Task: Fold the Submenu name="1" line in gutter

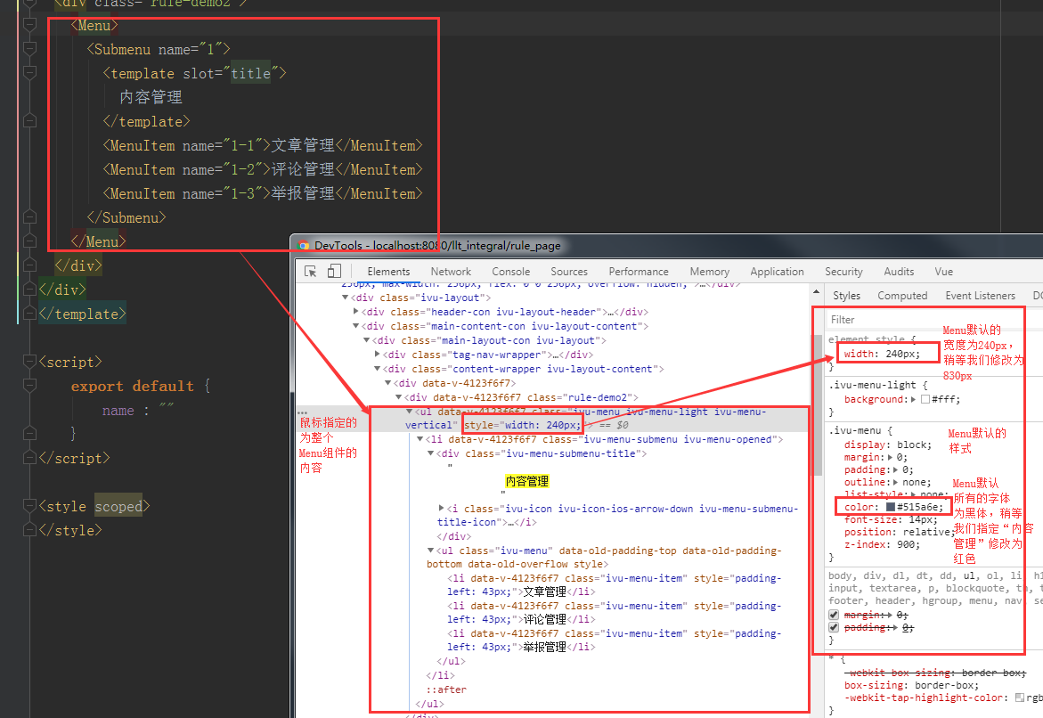Action: coord(29,49)
